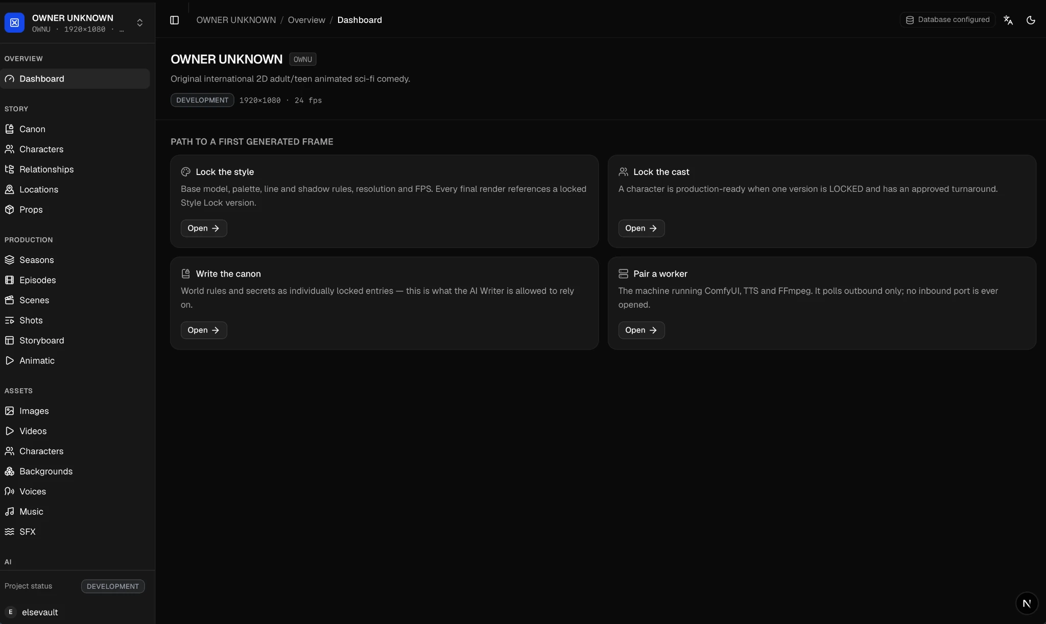Click the OWNU code badge next to title
1046x624 pixels.
point(303,59)
